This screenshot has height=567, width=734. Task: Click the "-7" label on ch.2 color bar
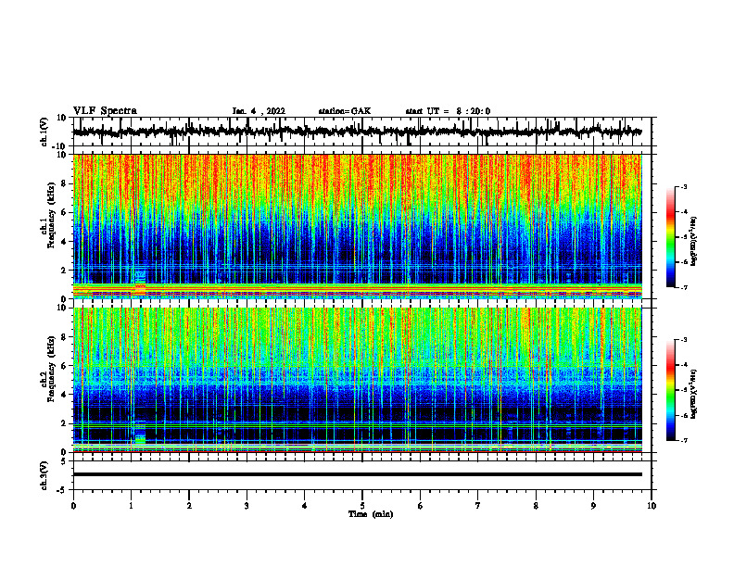point(684,440)
